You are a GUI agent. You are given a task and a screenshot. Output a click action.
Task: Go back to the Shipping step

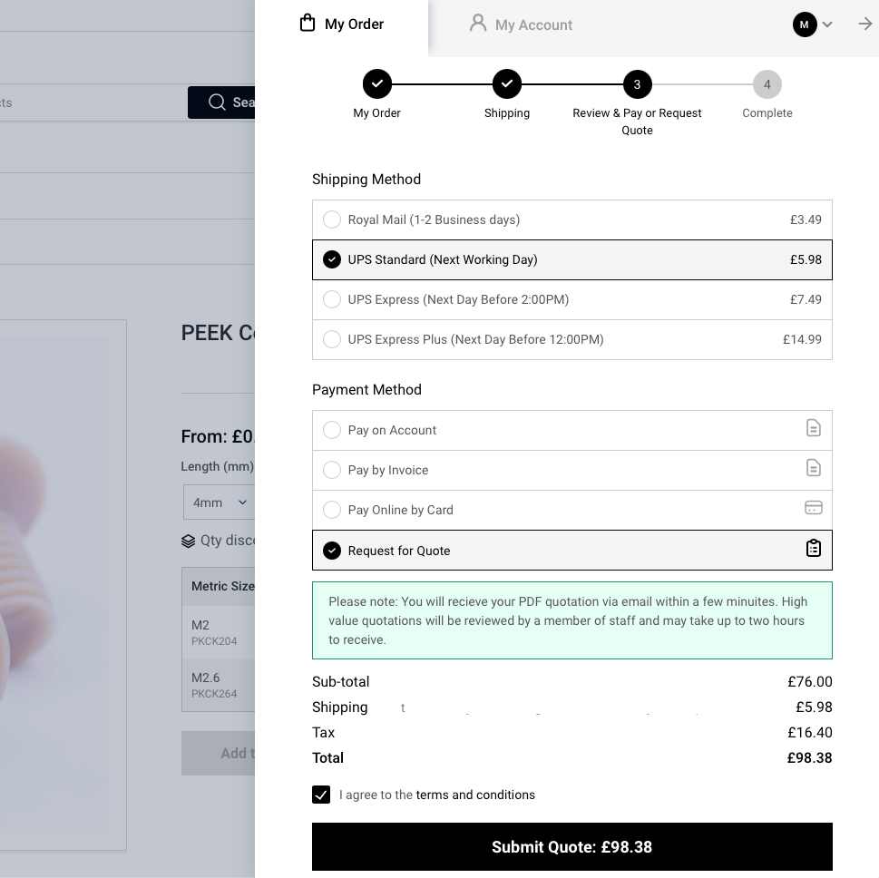coord(507,84)
